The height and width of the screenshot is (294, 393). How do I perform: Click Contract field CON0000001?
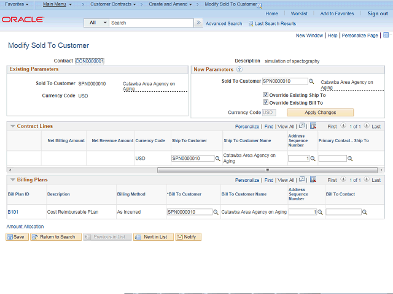90,61
